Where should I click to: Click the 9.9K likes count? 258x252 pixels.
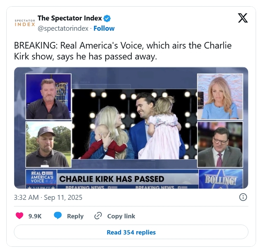point(35,216)
